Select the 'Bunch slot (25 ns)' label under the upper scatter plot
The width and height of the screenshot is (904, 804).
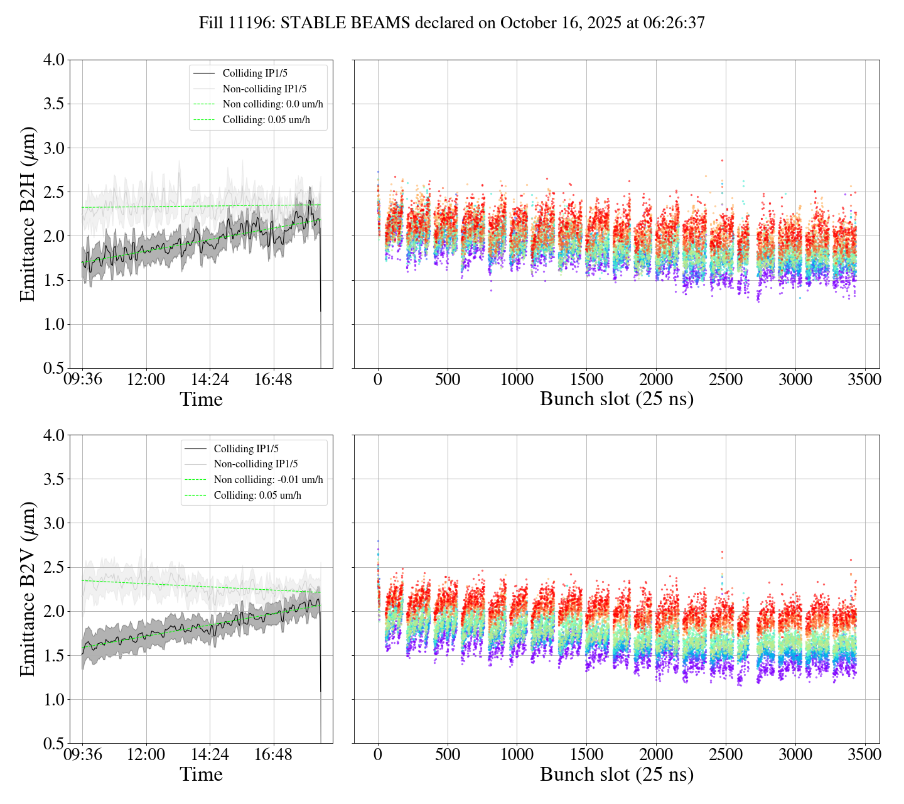pos(616,399)
